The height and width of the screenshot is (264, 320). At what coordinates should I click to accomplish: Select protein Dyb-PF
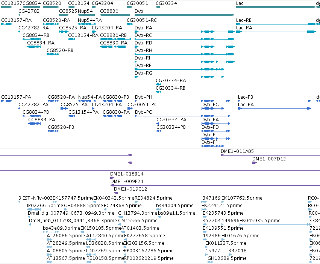[209, 142]
